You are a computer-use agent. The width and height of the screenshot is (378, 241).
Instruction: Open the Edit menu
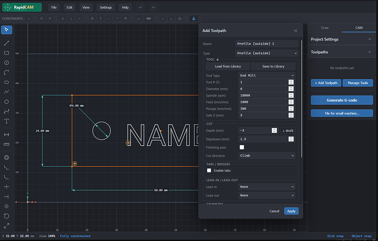pos(70,7)
